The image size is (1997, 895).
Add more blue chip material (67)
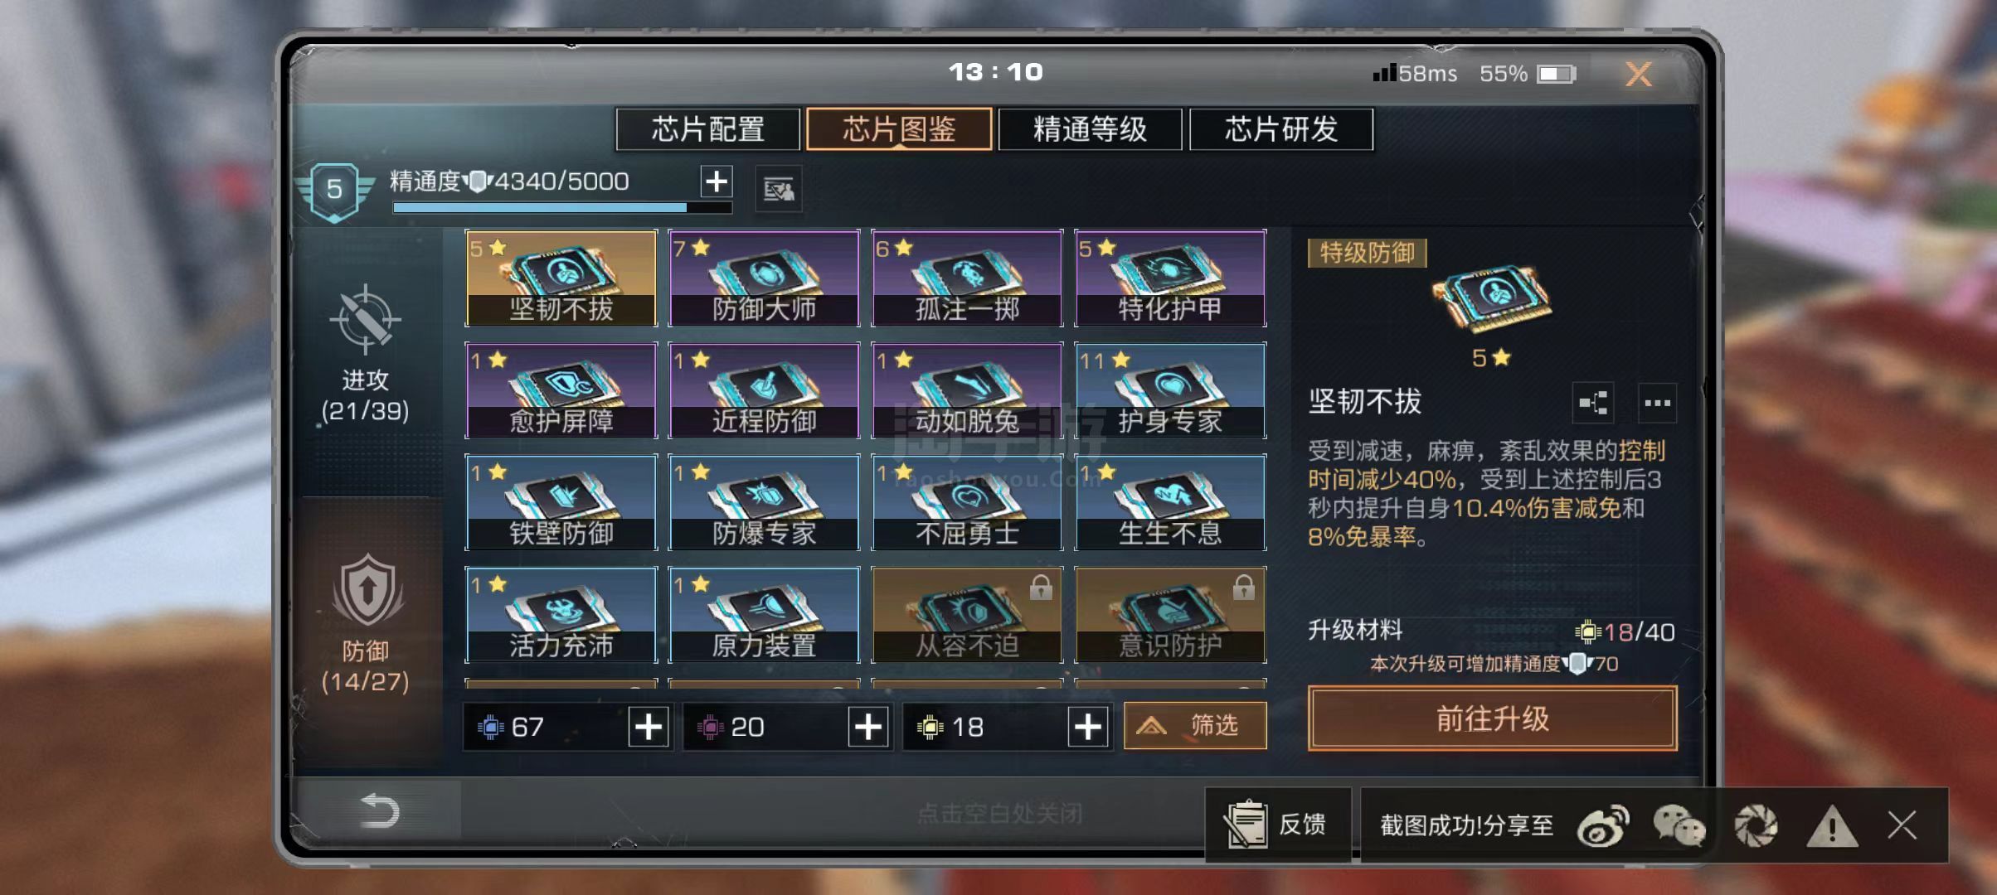pos(649,727)
